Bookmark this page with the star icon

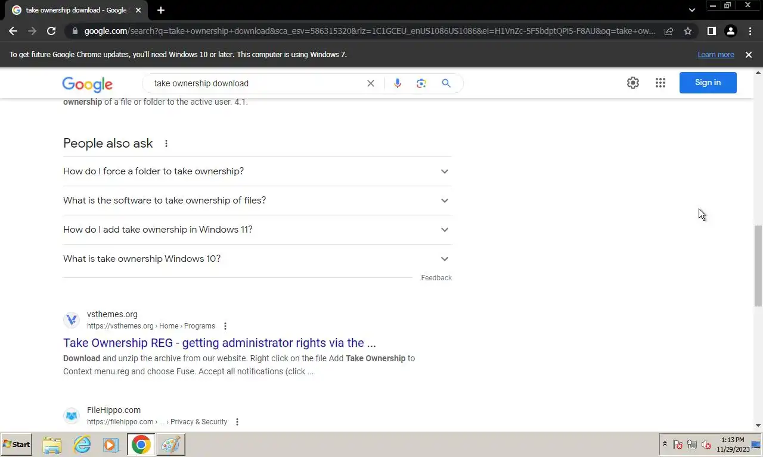(x=688, y=31)
